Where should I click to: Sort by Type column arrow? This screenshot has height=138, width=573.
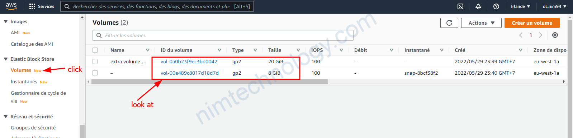pyautogui.click(x=255, y=50)
